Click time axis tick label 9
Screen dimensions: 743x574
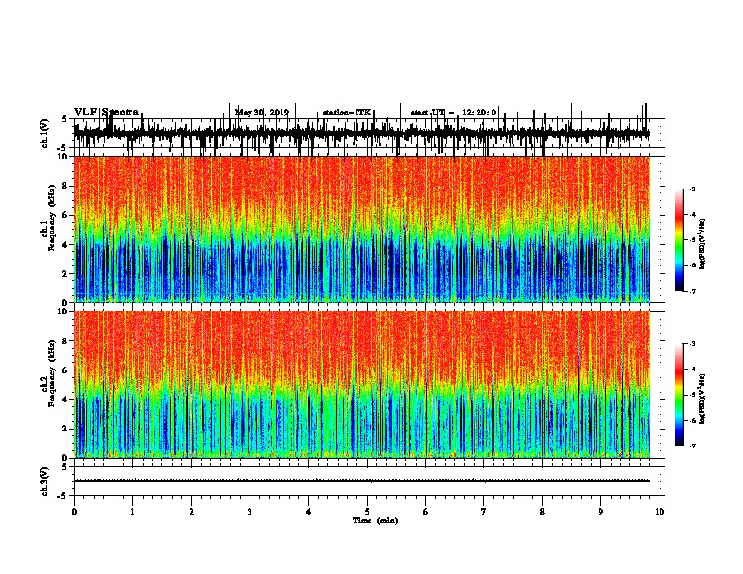coord(600,512)
